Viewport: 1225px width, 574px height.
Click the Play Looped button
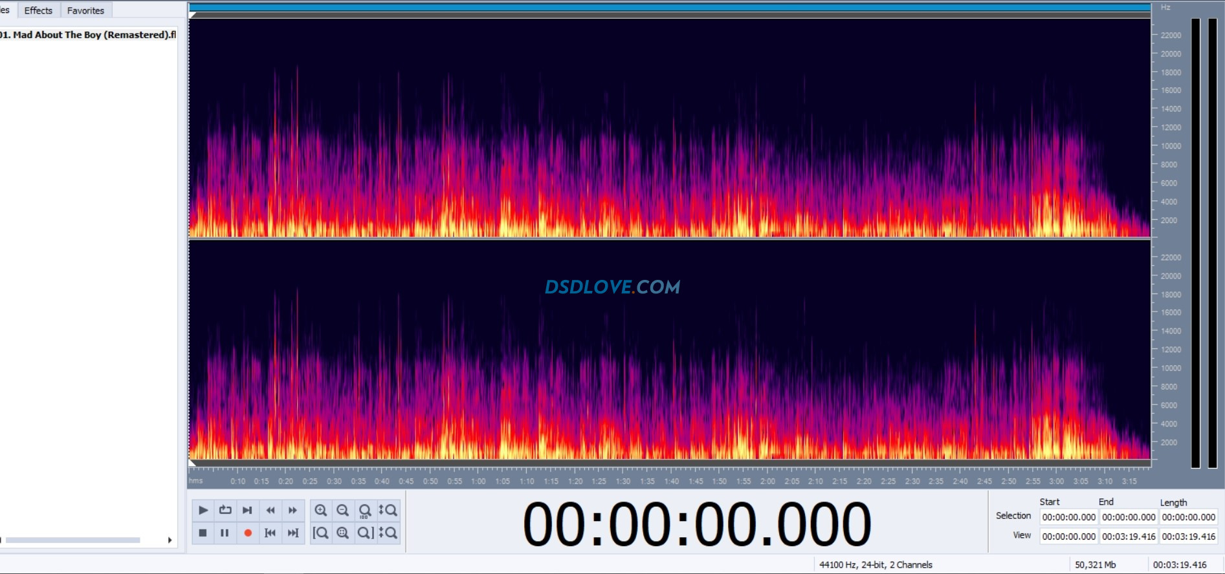(225, 510)
